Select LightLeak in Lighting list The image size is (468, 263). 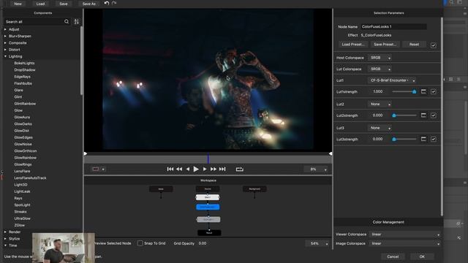point(22,191)
